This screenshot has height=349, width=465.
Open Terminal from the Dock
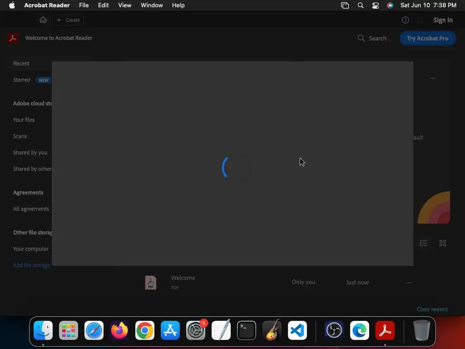tap(247, 330)
